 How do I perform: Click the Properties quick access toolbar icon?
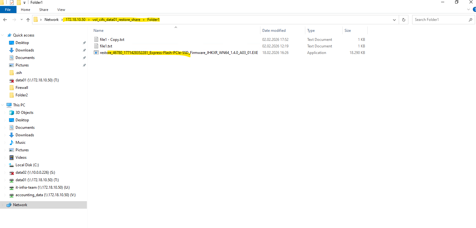(x=12, y=2)
